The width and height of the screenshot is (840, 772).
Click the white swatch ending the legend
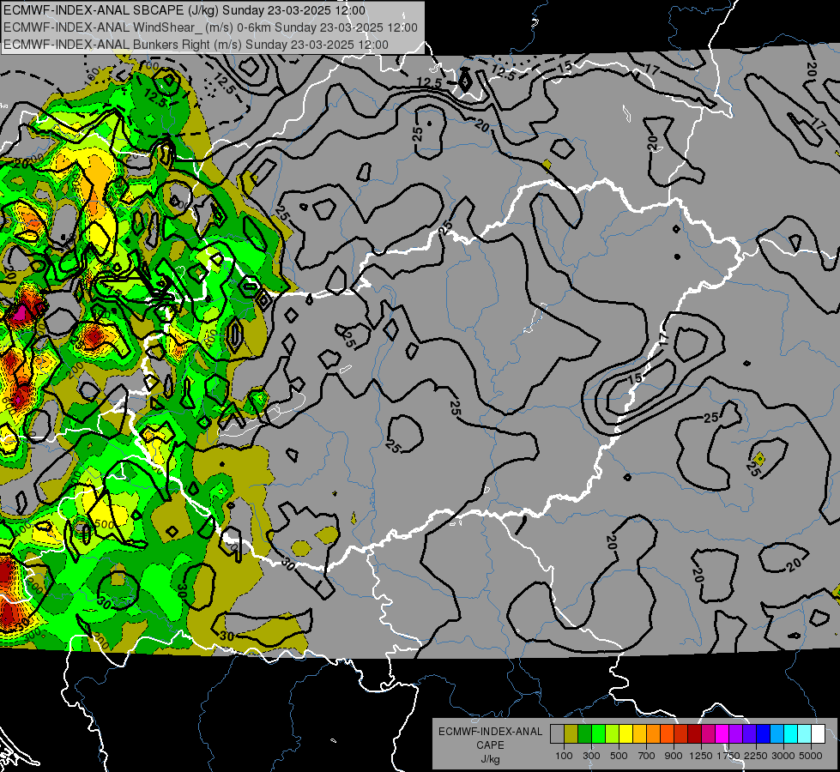(x=818, y=734)
